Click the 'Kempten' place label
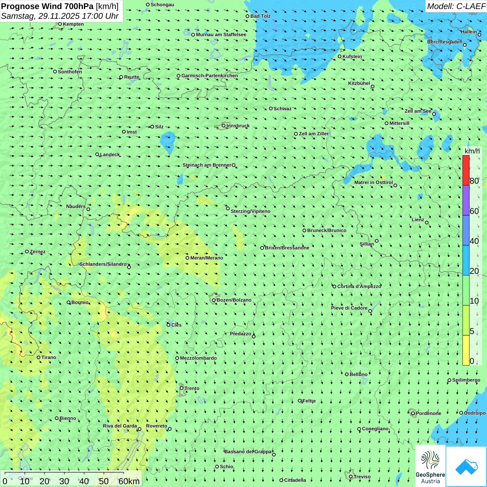Viewport: 487px width, 487px height. (73, 24)
